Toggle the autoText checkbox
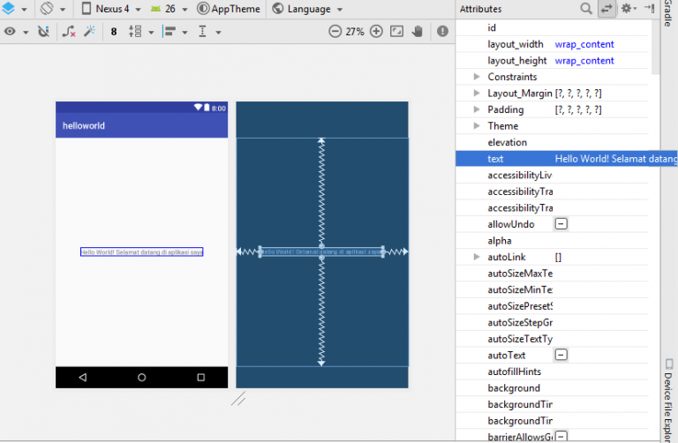This screenshot has width=678, height=443. click(561, 355)
